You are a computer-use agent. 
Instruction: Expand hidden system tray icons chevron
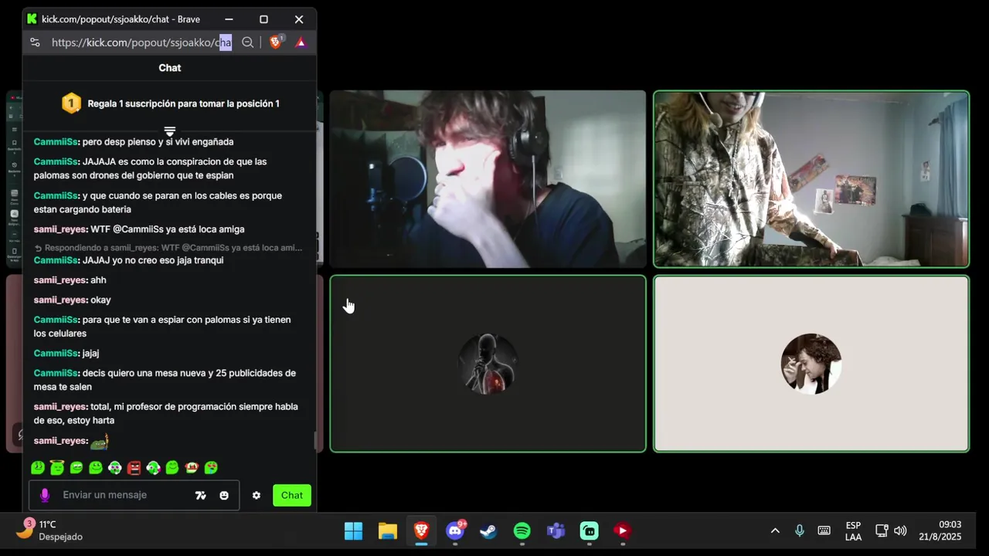point(775,531)
